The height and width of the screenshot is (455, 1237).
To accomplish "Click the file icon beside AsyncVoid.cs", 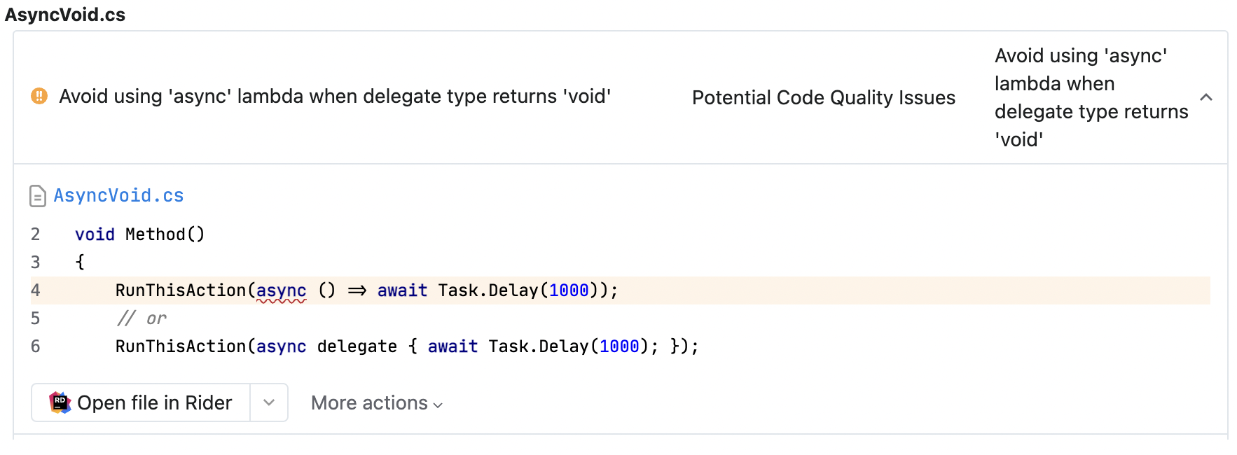I will click(38, 196).
